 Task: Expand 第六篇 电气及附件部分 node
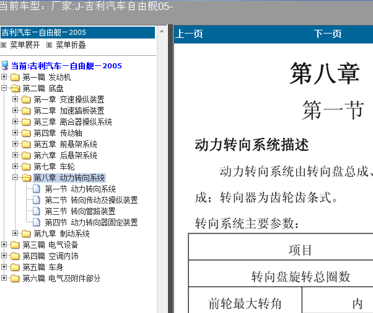coord(4,278)
